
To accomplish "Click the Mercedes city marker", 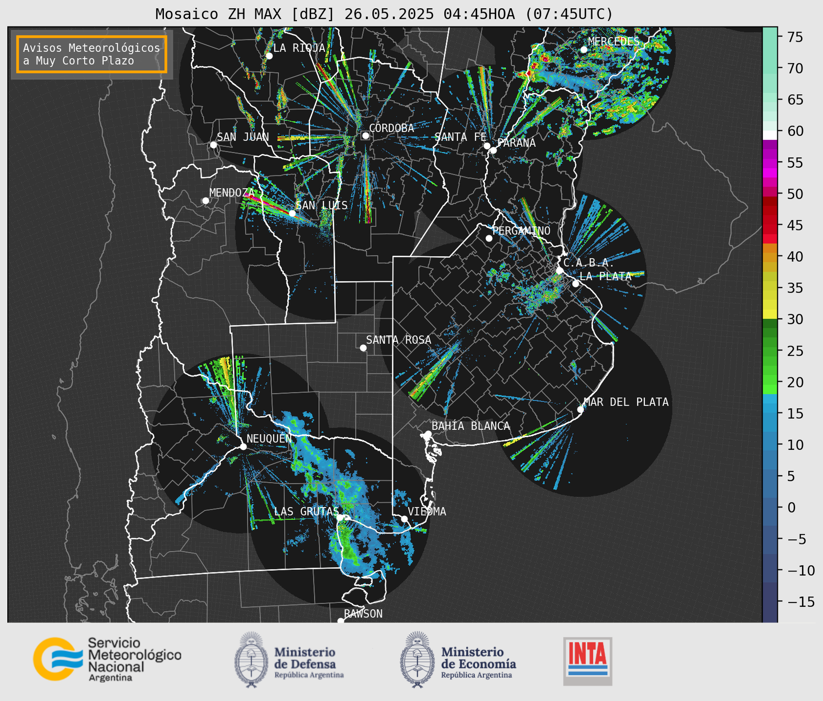I will pyautogui.click(x=584, y=50).
